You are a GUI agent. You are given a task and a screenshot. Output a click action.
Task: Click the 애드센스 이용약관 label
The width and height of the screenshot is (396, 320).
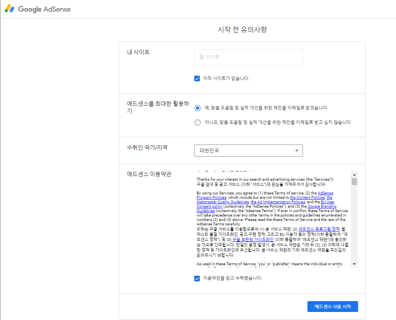click(x=149, y=174)
